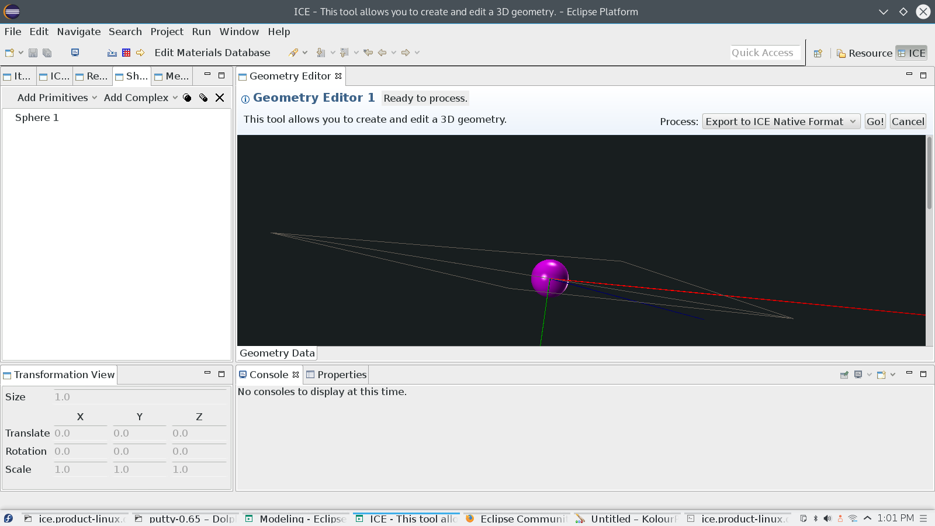Select the 'Me...' view tab
Screen dimensions: 935x526
point(172,76)
